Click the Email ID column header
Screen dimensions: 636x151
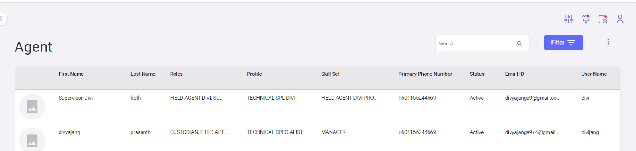click(514, 74)
